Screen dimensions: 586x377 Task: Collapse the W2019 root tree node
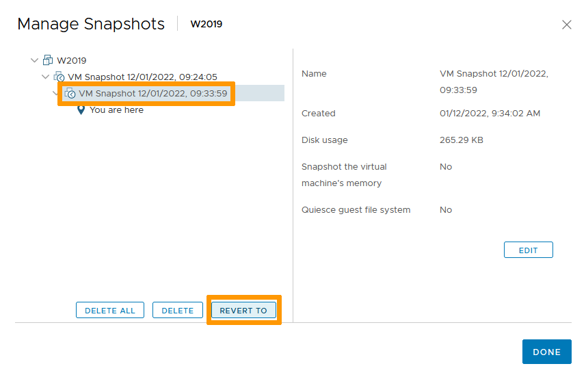coord(35,60)
